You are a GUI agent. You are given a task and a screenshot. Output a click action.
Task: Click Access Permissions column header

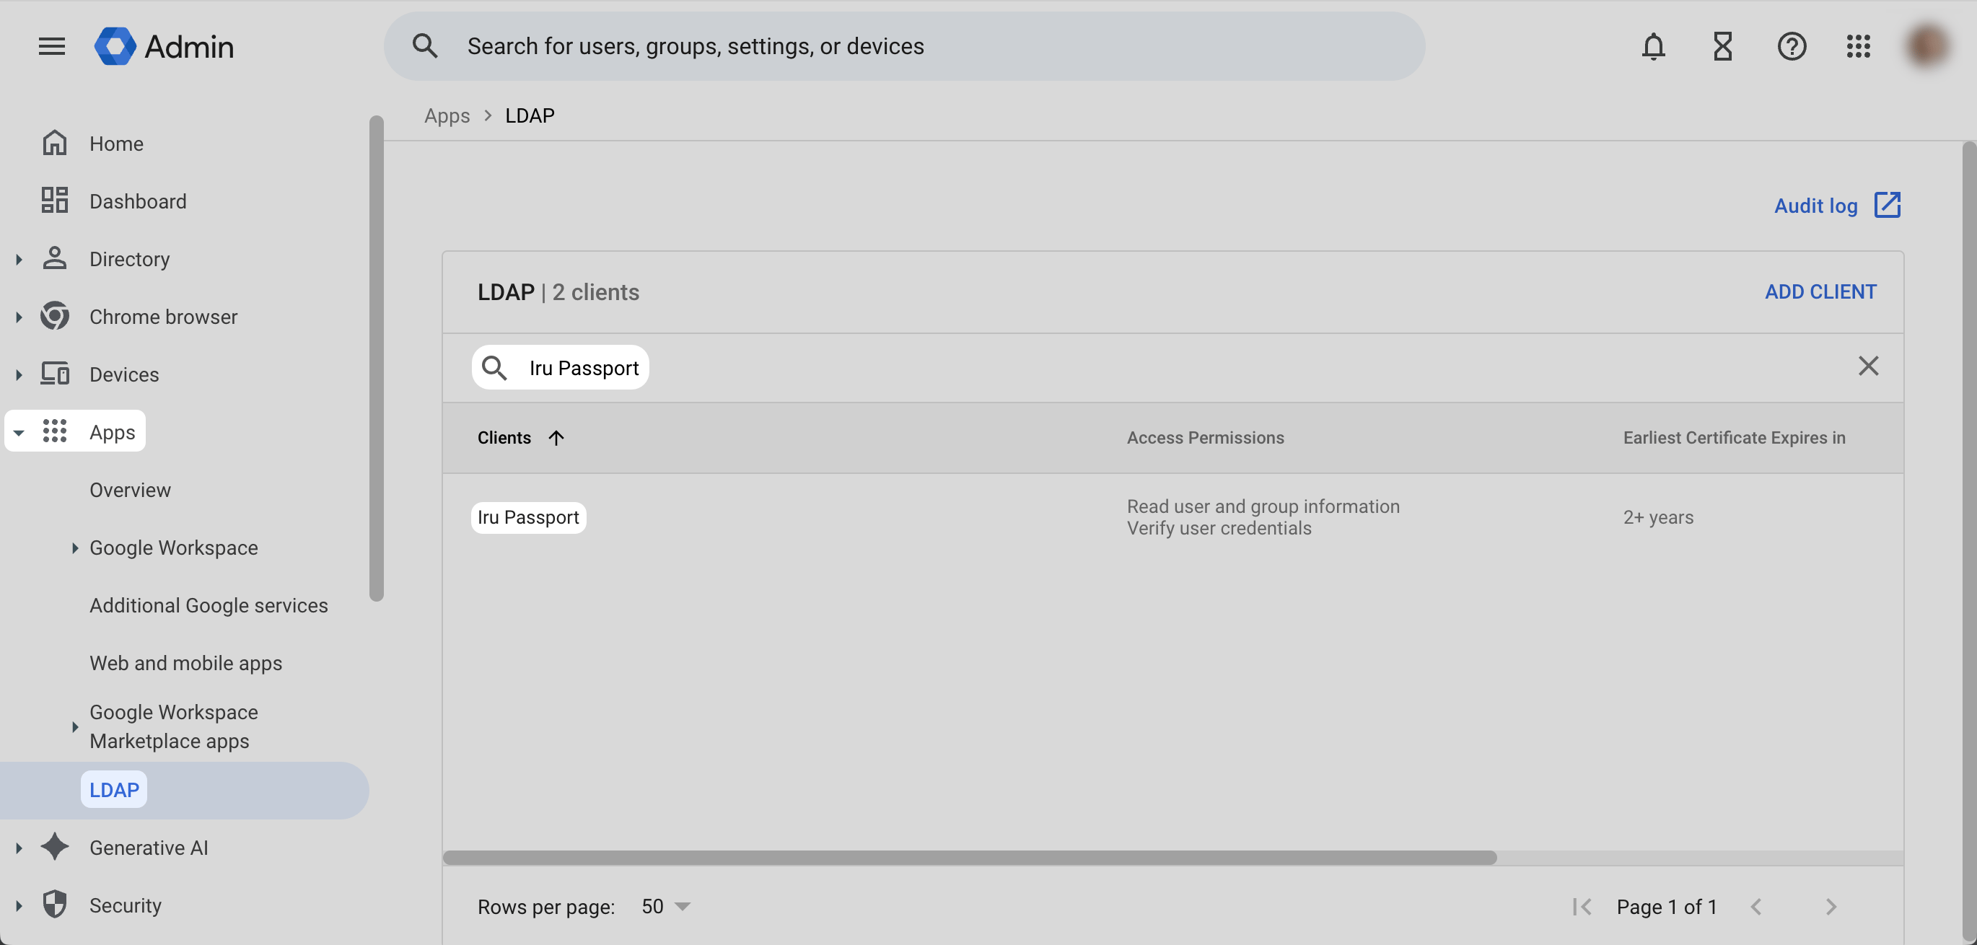1205,437
